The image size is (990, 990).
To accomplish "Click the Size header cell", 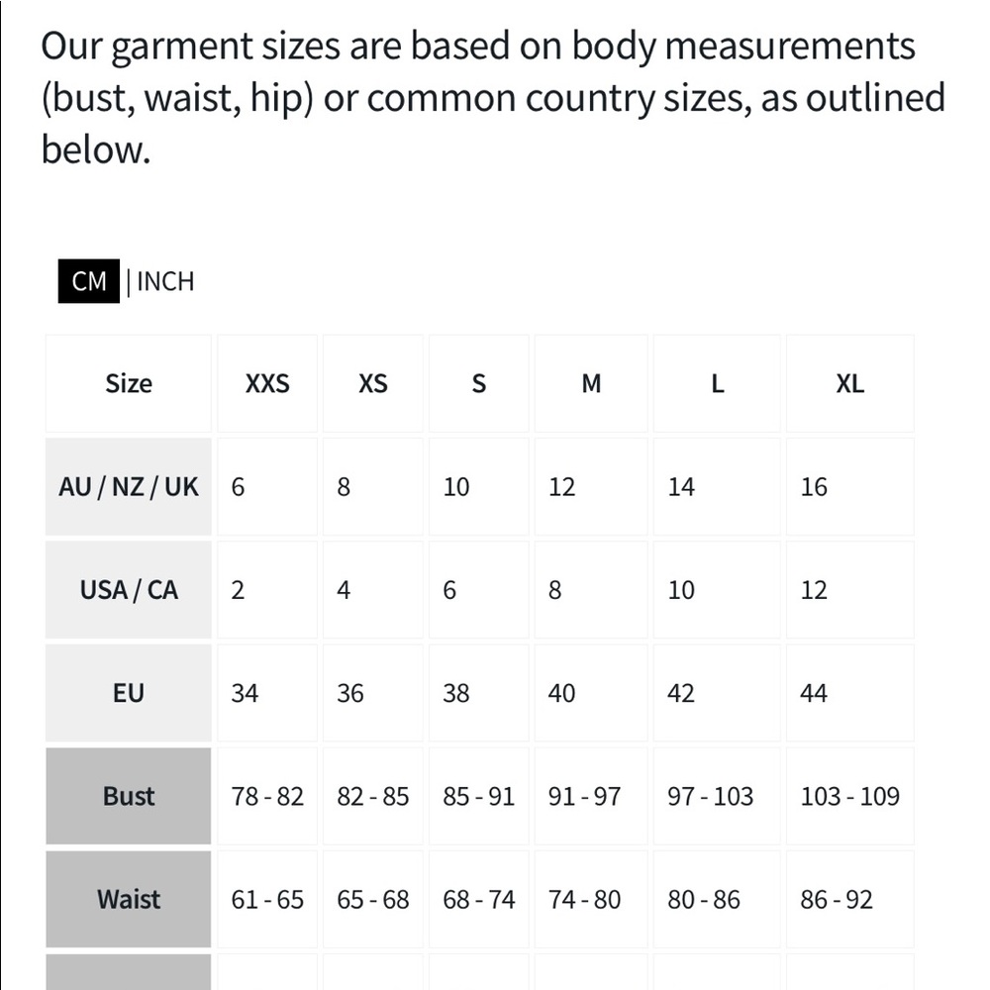I will coord(128,383).
